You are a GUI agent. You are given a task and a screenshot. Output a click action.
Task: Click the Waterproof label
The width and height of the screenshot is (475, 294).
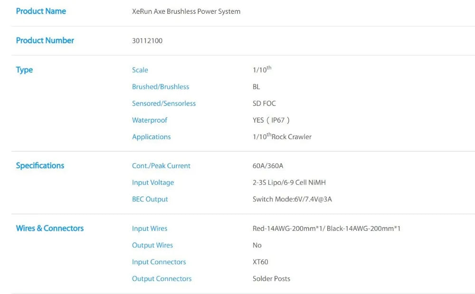pyautogui.click(x=150, y=120)
